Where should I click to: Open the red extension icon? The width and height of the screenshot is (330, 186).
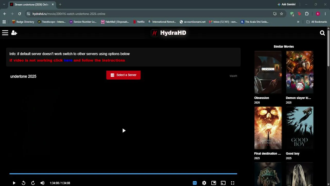[x=299, y=14]
